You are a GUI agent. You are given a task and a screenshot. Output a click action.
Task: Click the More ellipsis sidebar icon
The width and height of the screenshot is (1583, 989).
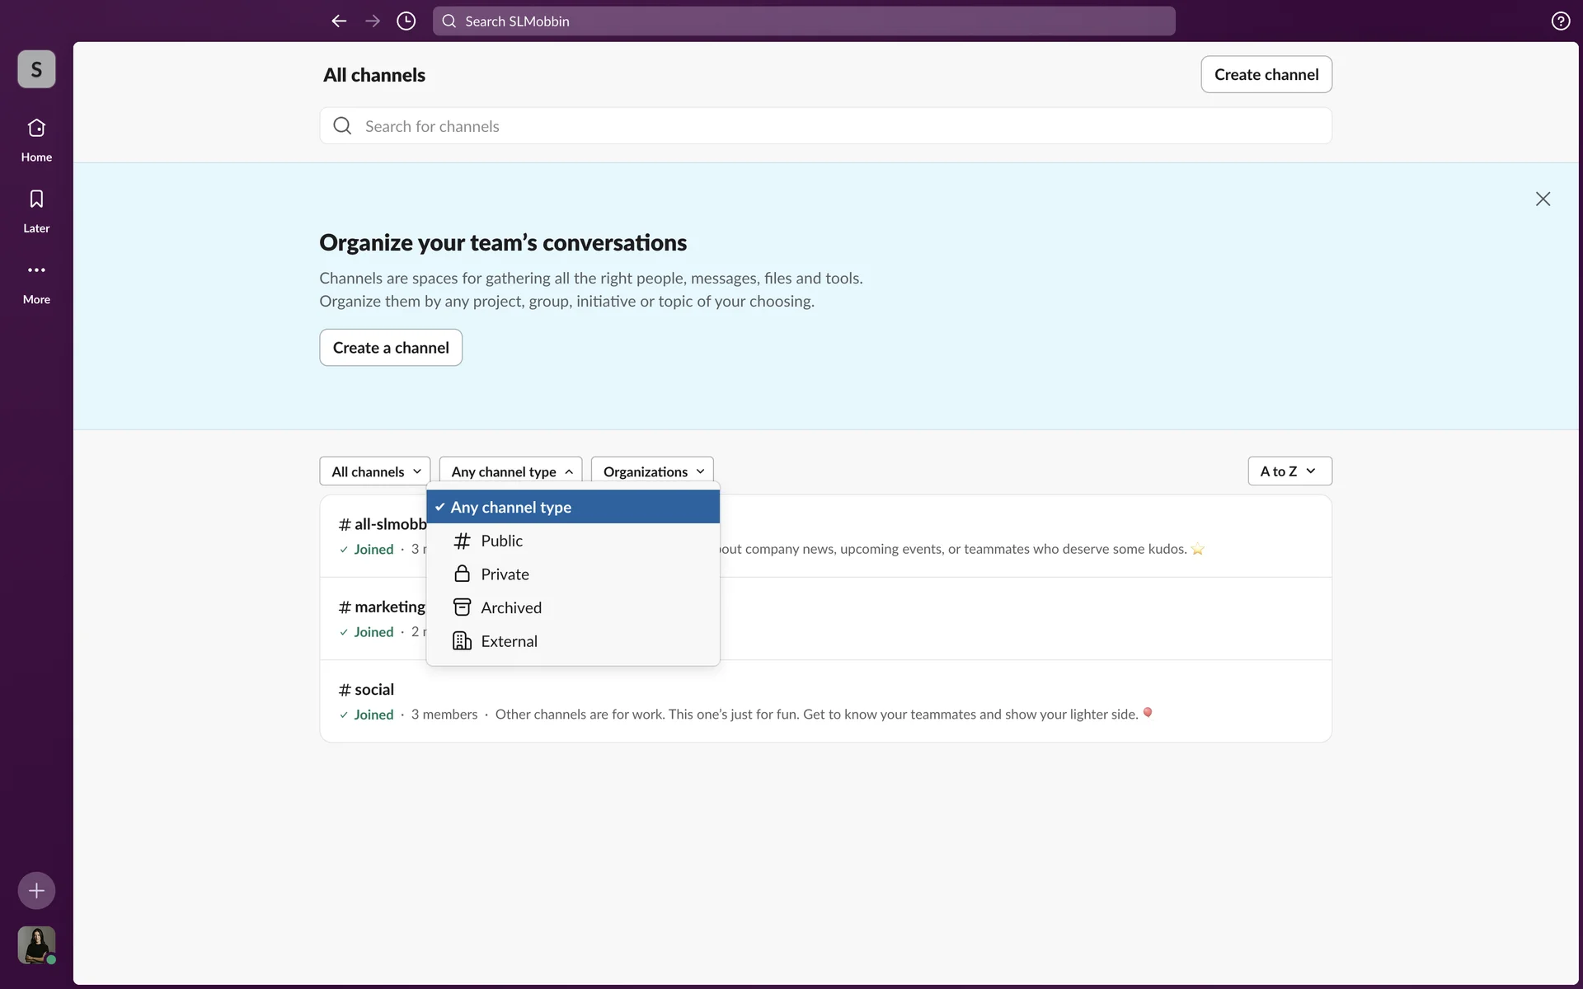(36, 271)
